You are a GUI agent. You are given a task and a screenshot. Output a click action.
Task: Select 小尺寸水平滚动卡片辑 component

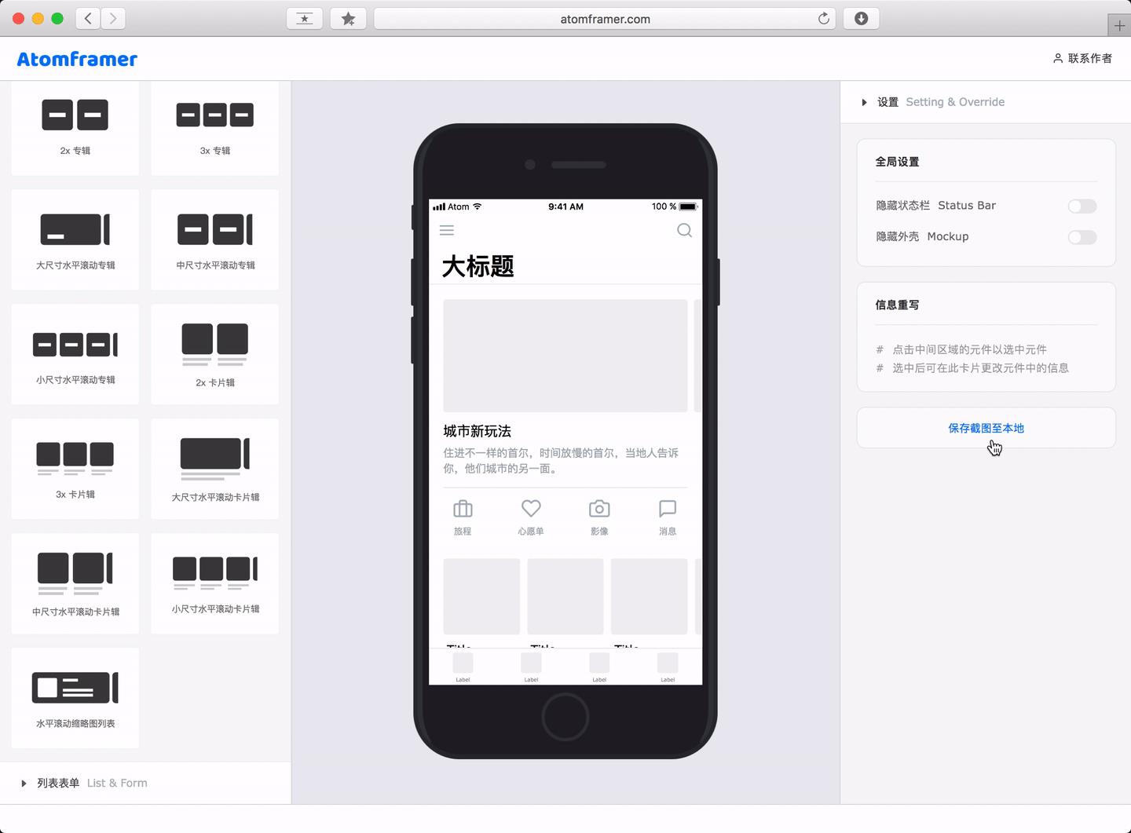pyautogui.click(x=215, y=583)
